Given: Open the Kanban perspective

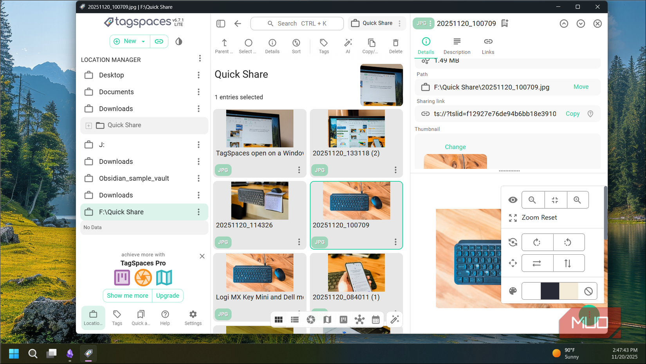Looking at the screenshot, I should coord(343,319).
